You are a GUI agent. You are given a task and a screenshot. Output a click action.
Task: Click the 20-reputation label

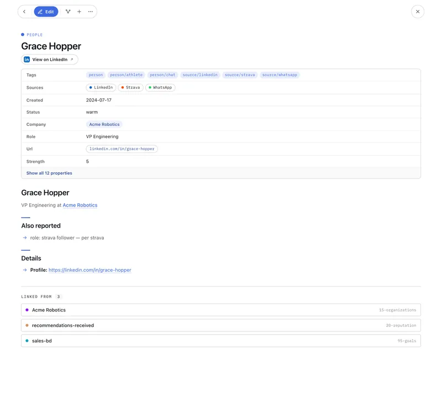401,325
